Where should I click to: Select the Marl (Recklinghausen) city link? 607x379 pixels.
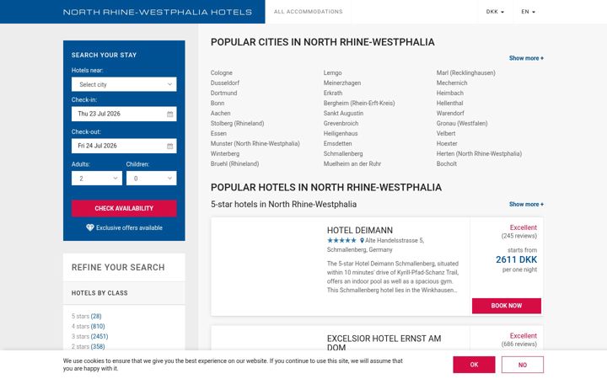[465, 72]
